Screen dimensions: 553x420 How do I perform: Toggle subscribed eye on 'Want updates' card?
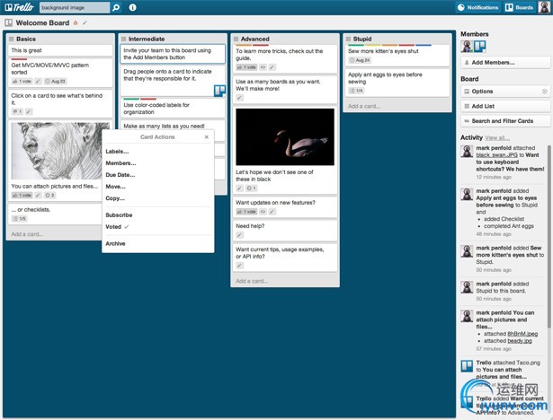(x=263, y=212)
